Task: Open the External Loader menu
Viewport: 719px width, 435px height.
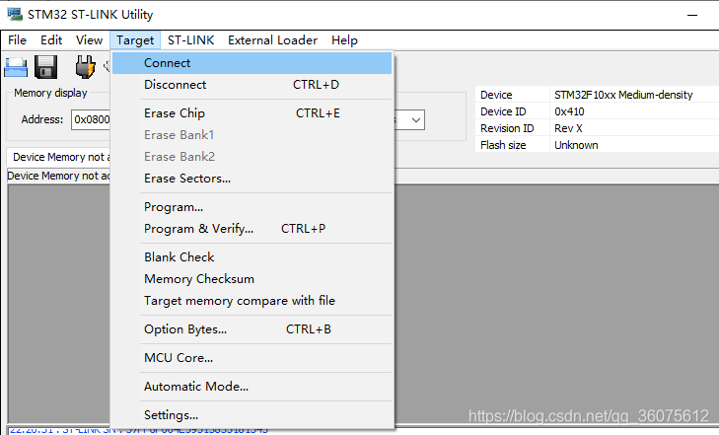Action: [272, 40]
